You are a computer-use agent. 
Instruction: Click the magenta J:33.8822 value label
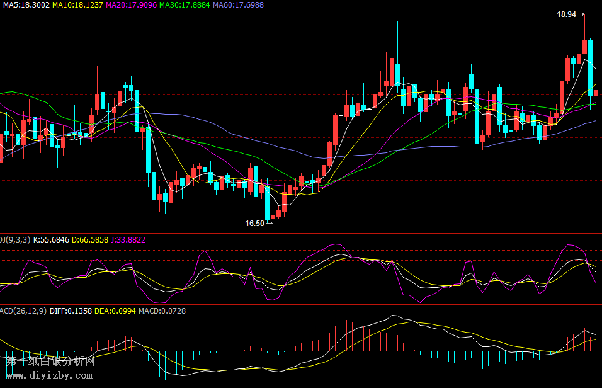[x=128, y=239]
